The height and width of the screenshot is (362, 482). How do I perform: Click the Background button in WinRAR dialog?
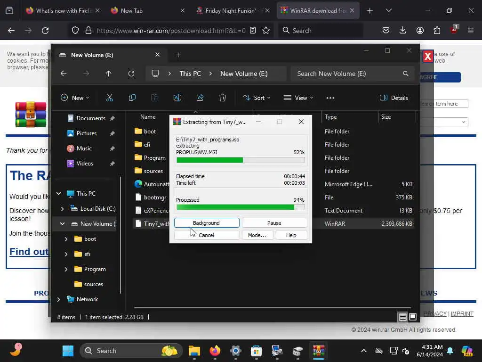click(207, 223)
